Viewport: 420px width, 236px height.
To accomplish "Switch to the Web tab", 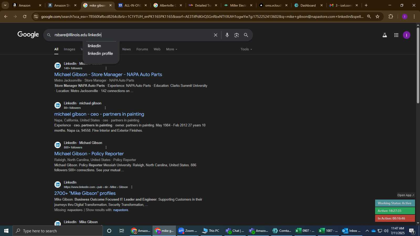I will (157, 49).
